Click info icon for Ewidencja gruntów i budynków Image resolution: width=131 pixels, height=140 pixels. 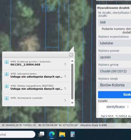[7, 62]
